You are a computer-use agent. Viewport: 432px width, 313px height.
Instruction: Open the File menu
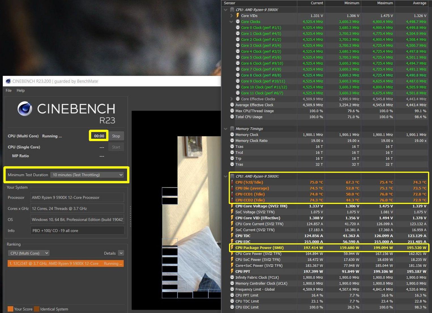8,90
